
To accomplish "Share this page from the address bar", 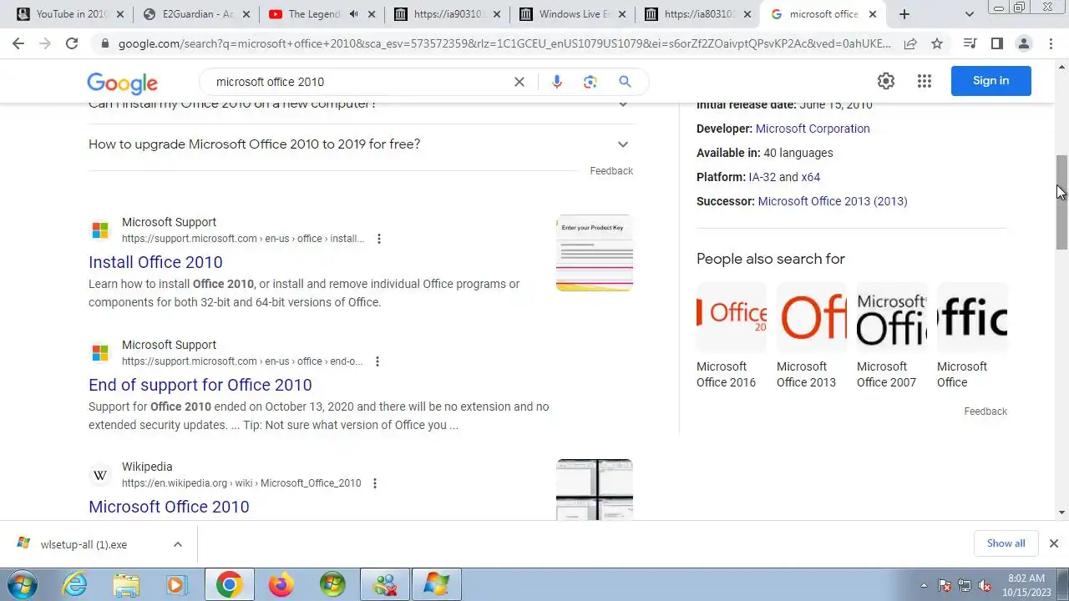I will (910, 43).
